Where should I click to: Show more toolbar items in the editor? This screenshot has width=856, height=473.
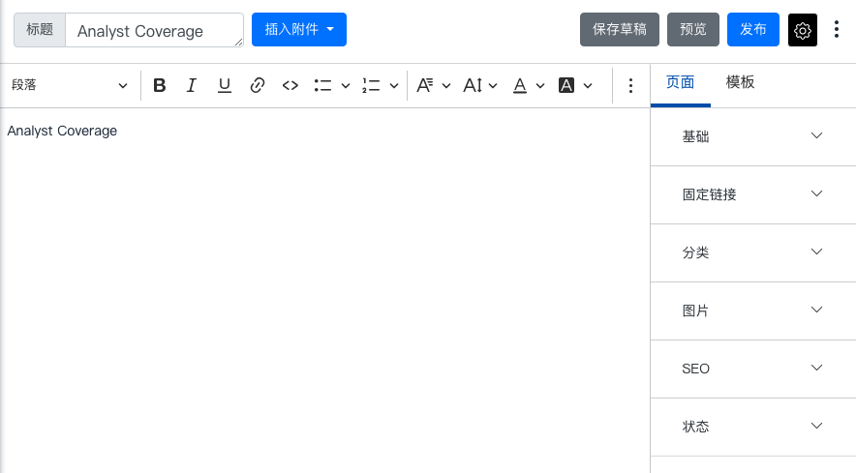click(630, 85)
